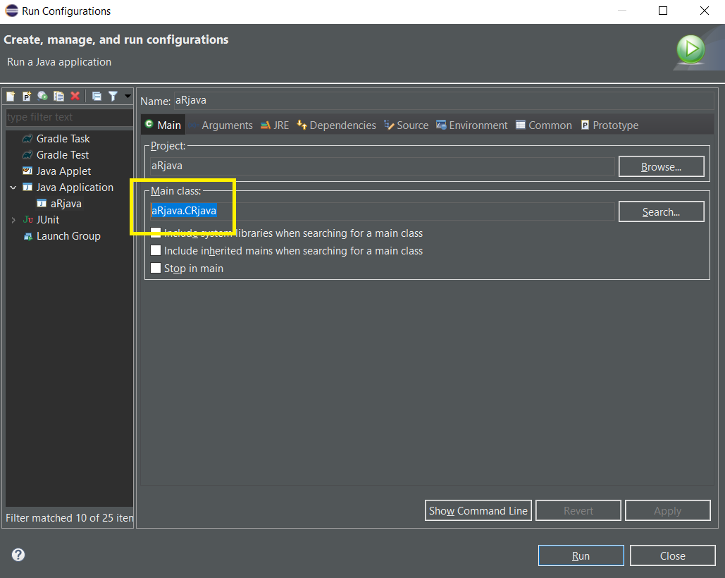Maximize the Run Configurations window
The image size is (725, 578).
(x=663, y=11)
